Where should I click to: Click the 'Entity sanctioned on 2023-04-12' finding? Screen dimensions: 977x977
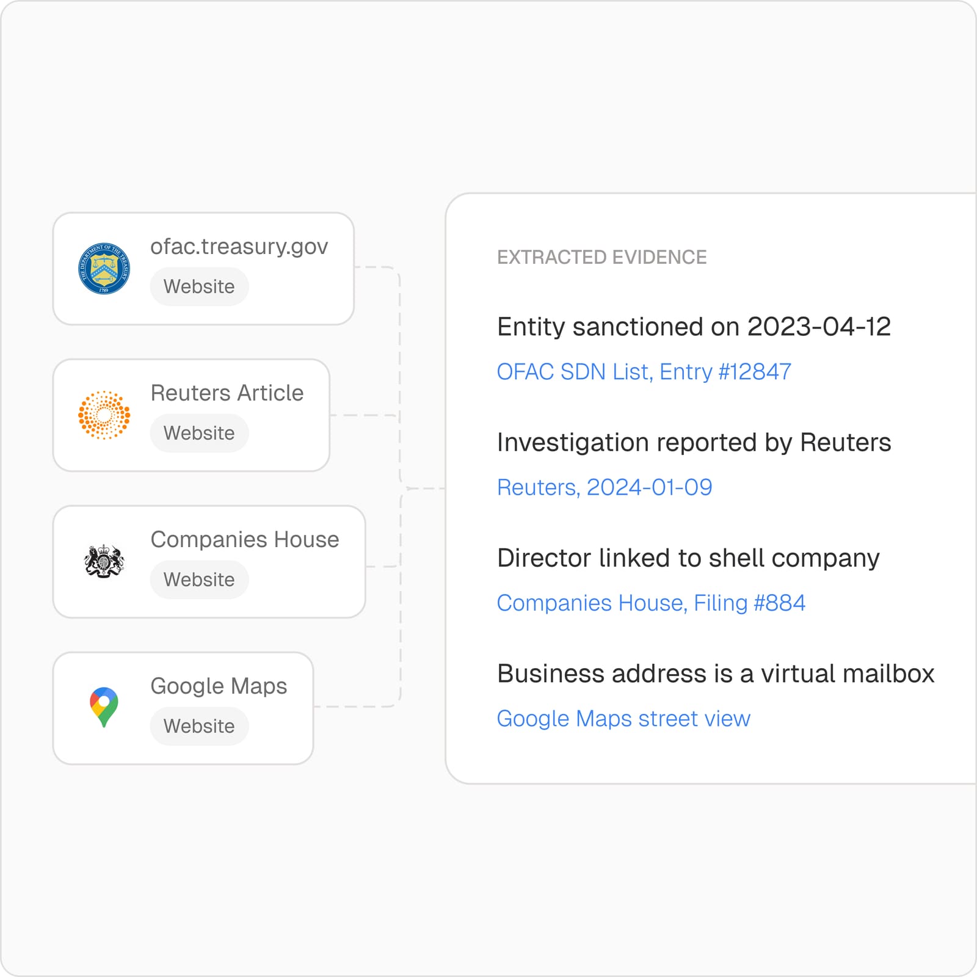(x=694, y=327)
